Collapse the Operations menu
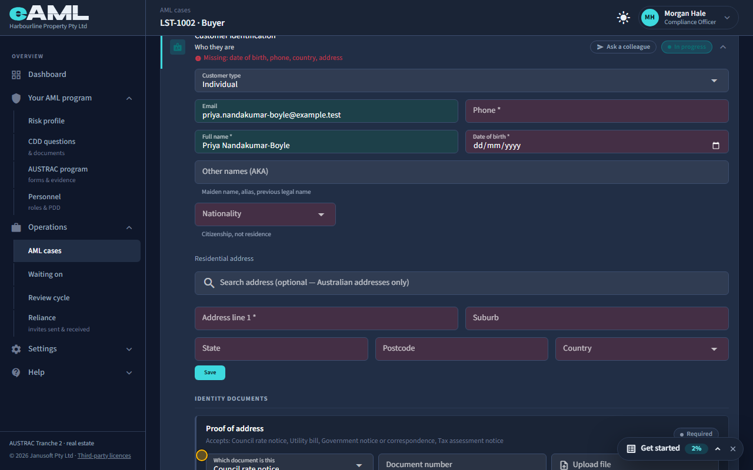The height and width of the screenshot is (470, 753). pyautogui.click(x=129, y=227)
